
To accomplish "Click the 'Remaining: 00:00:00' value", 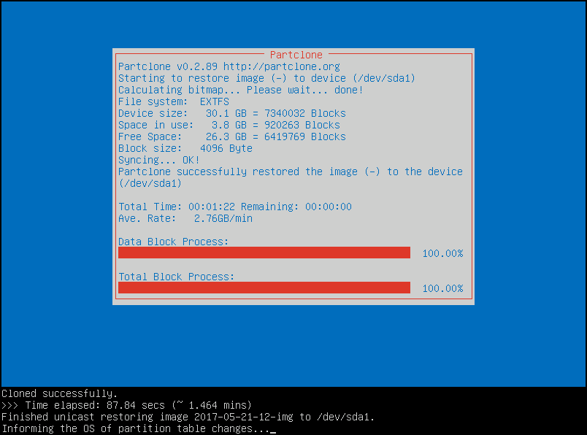I will point(296,207).
